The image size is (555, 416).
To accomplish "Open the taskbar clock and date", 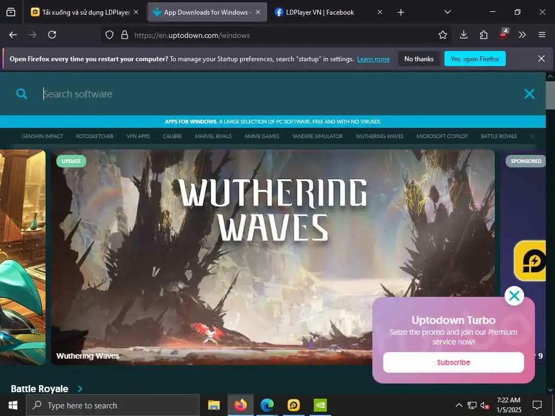I will [x=508, y=405].
